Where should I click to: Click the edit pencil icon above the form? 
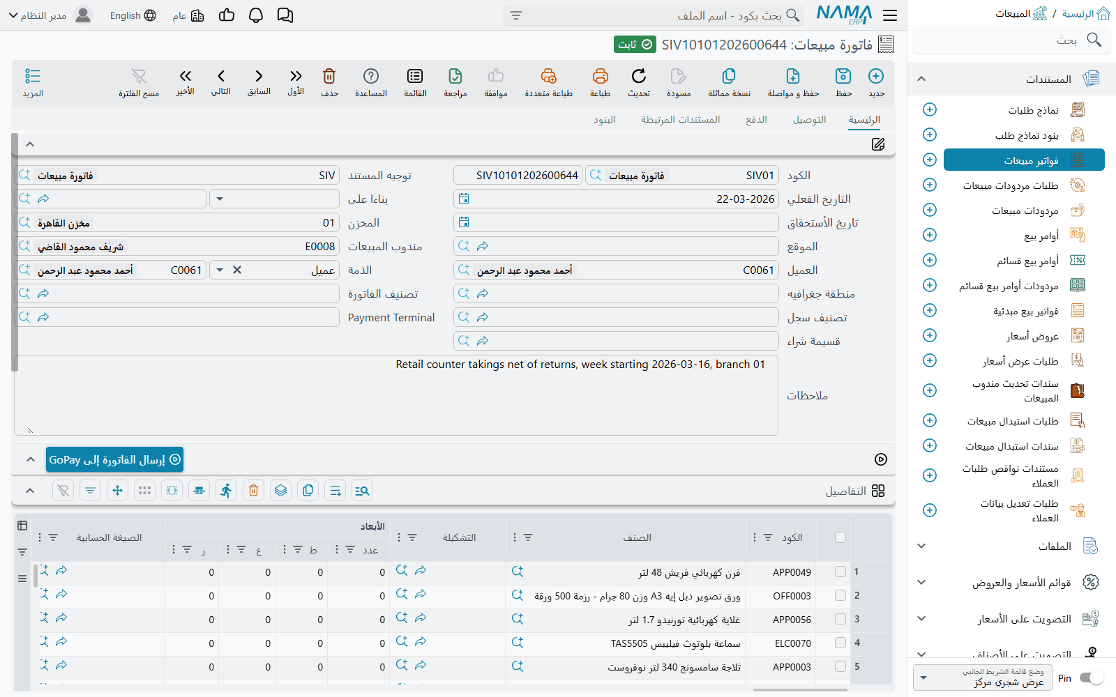[x=878, y=144]
